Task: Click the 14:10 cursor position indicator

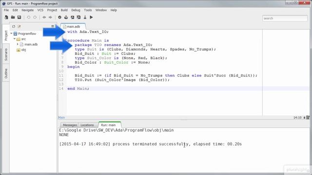Action: coord(297,118)
